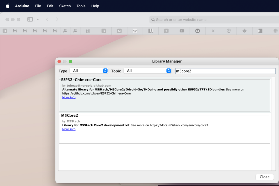Screen dimensions: 279x186
Task: Open the Y favorite in Safari's favorites bar
Action: 166,31
